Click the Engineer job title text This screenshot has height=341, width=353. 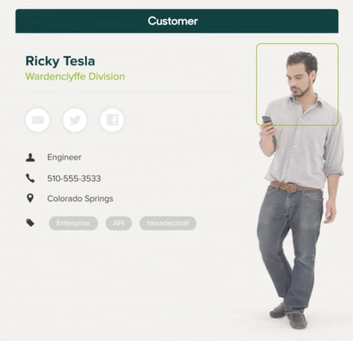64,157
